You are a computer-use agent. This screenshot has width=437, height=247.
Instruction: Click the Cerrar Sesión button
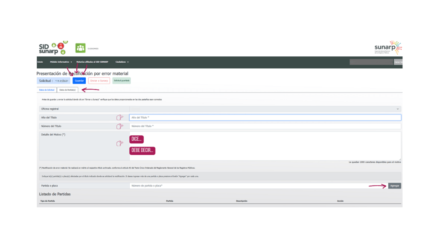click(x=398, y=62)
